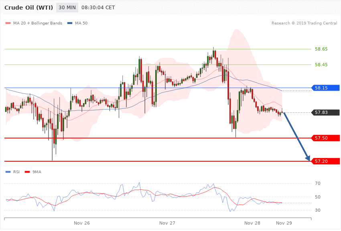Click the MA 50 legend label
This screenshot has height=231, width=341.
(81, 23)
